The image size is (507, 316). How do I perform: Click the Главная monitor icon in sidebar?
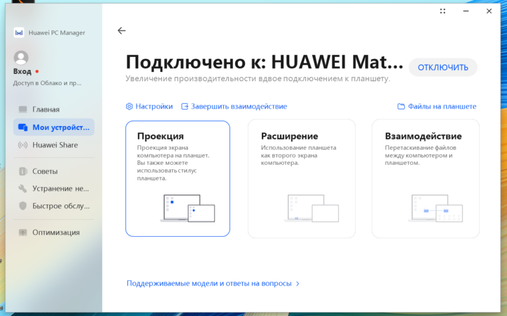pos(23,110)
